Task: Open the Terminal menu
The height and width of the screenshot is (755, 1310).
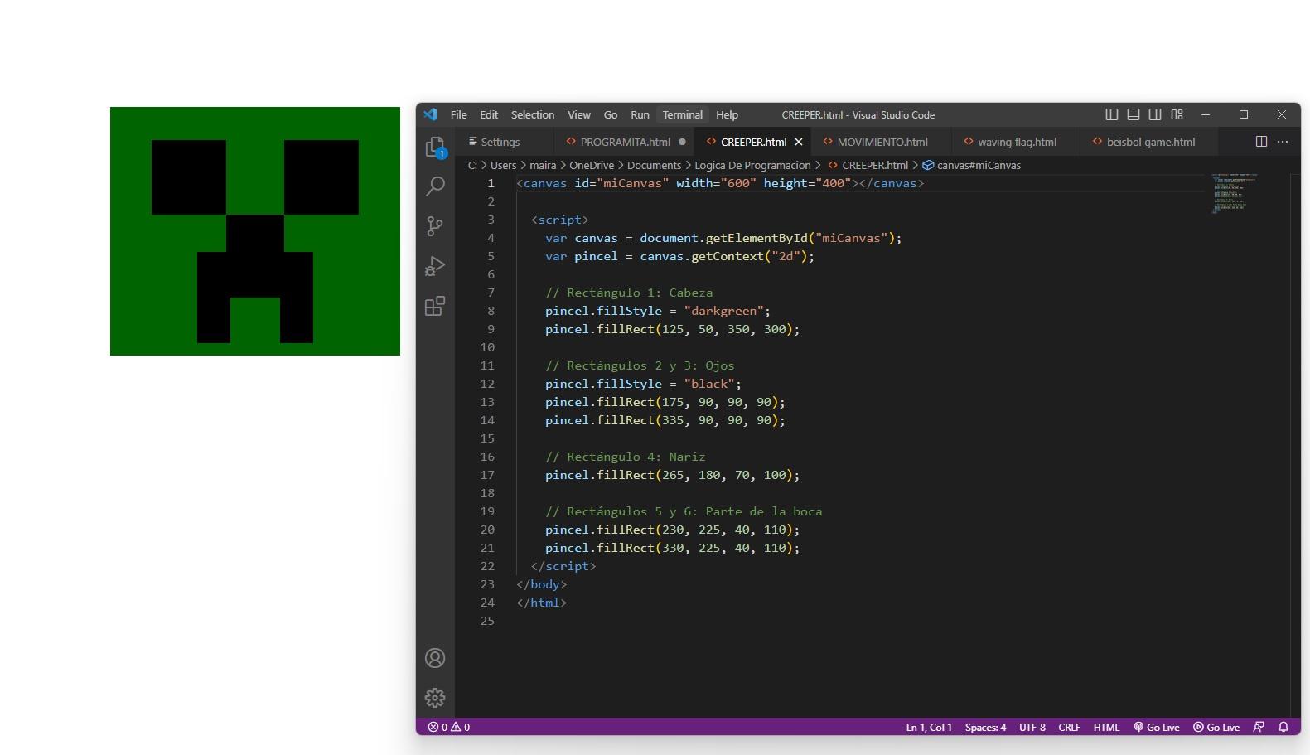Action: pyautogui.click(x=682, y=114)
